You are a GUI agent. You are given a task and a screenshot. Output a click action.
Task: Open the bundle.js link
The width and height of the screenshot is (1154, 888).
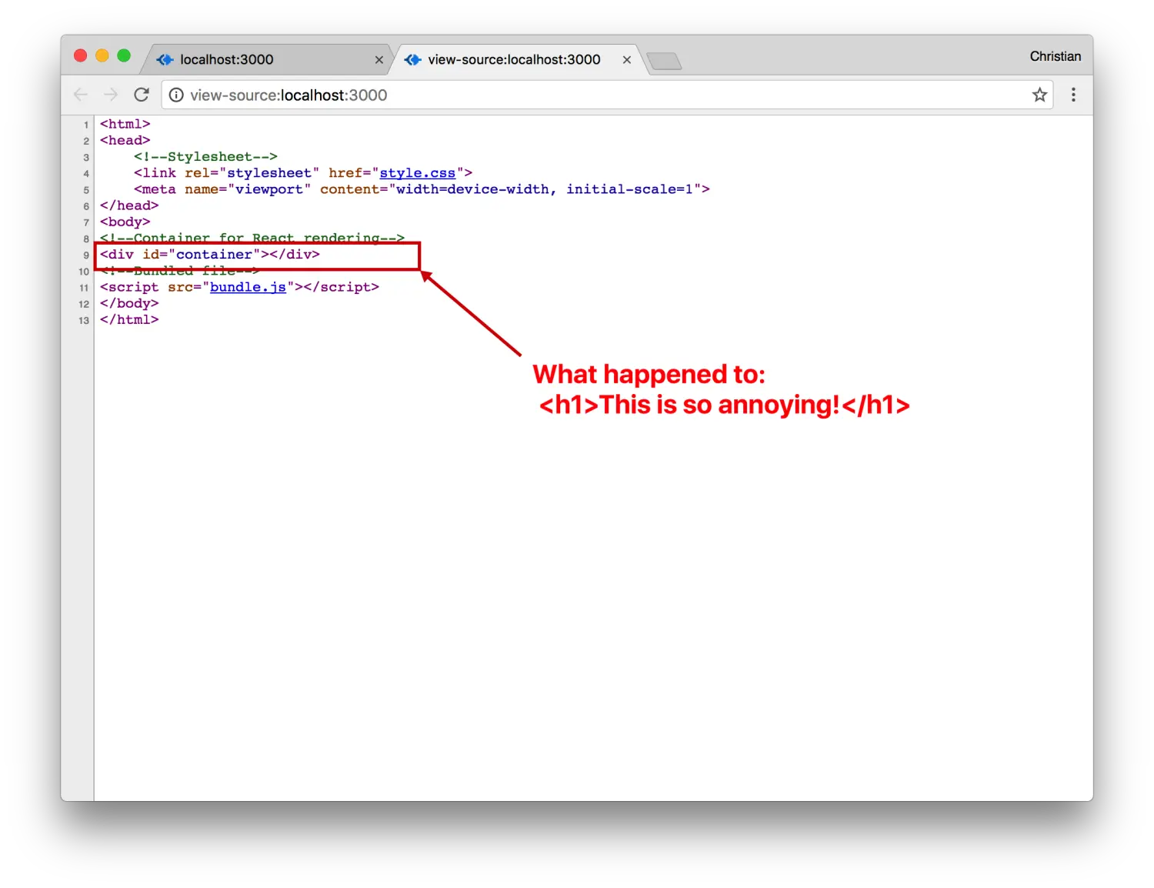(x=248, y=287)
